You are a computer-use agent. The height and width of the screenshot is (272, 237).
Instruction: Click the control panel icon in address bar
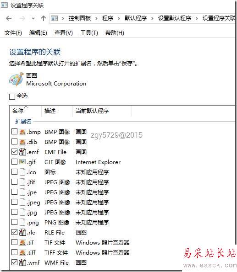(x=54, y=18)
